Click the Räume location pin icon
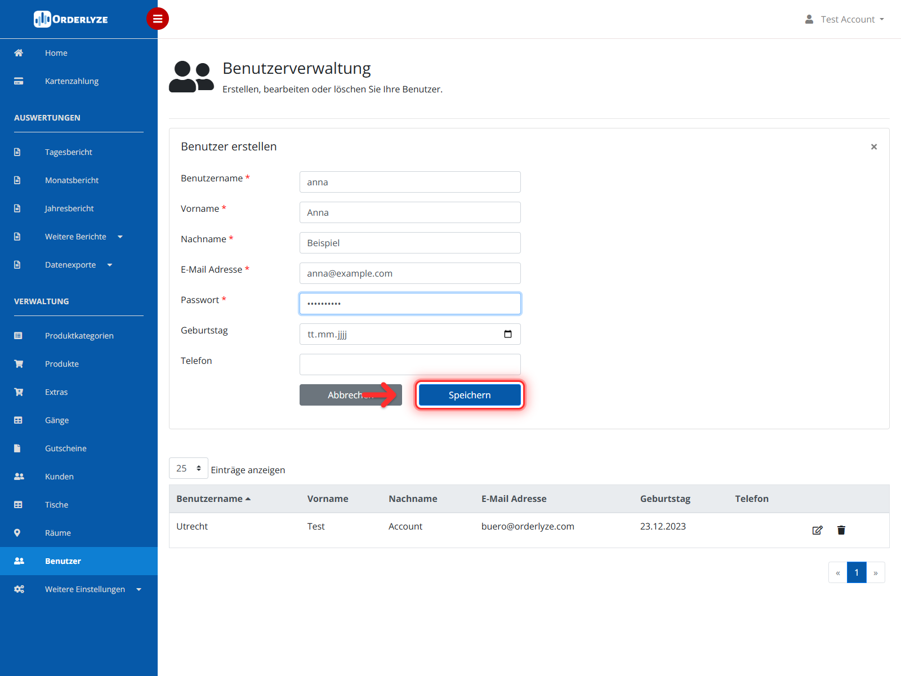 coord(17,533)
